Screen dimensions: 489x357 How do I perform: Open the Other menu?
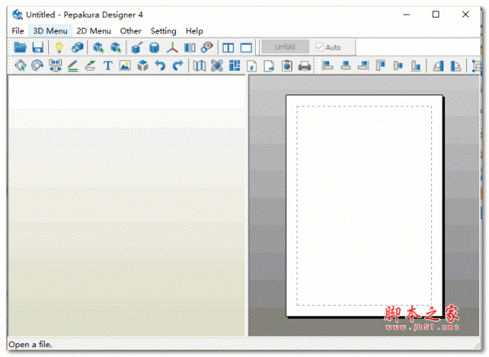pyautogui.click(x=130, y=31)
